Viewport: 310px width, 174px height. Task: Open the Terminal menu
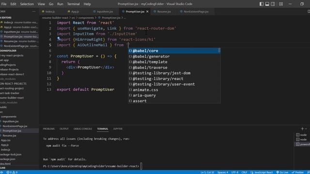point(73,4)
